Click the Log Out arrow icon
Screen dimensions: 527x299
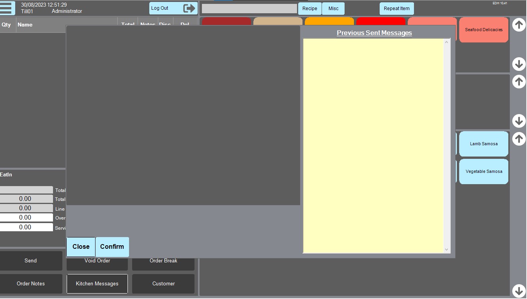click(189, 8)
